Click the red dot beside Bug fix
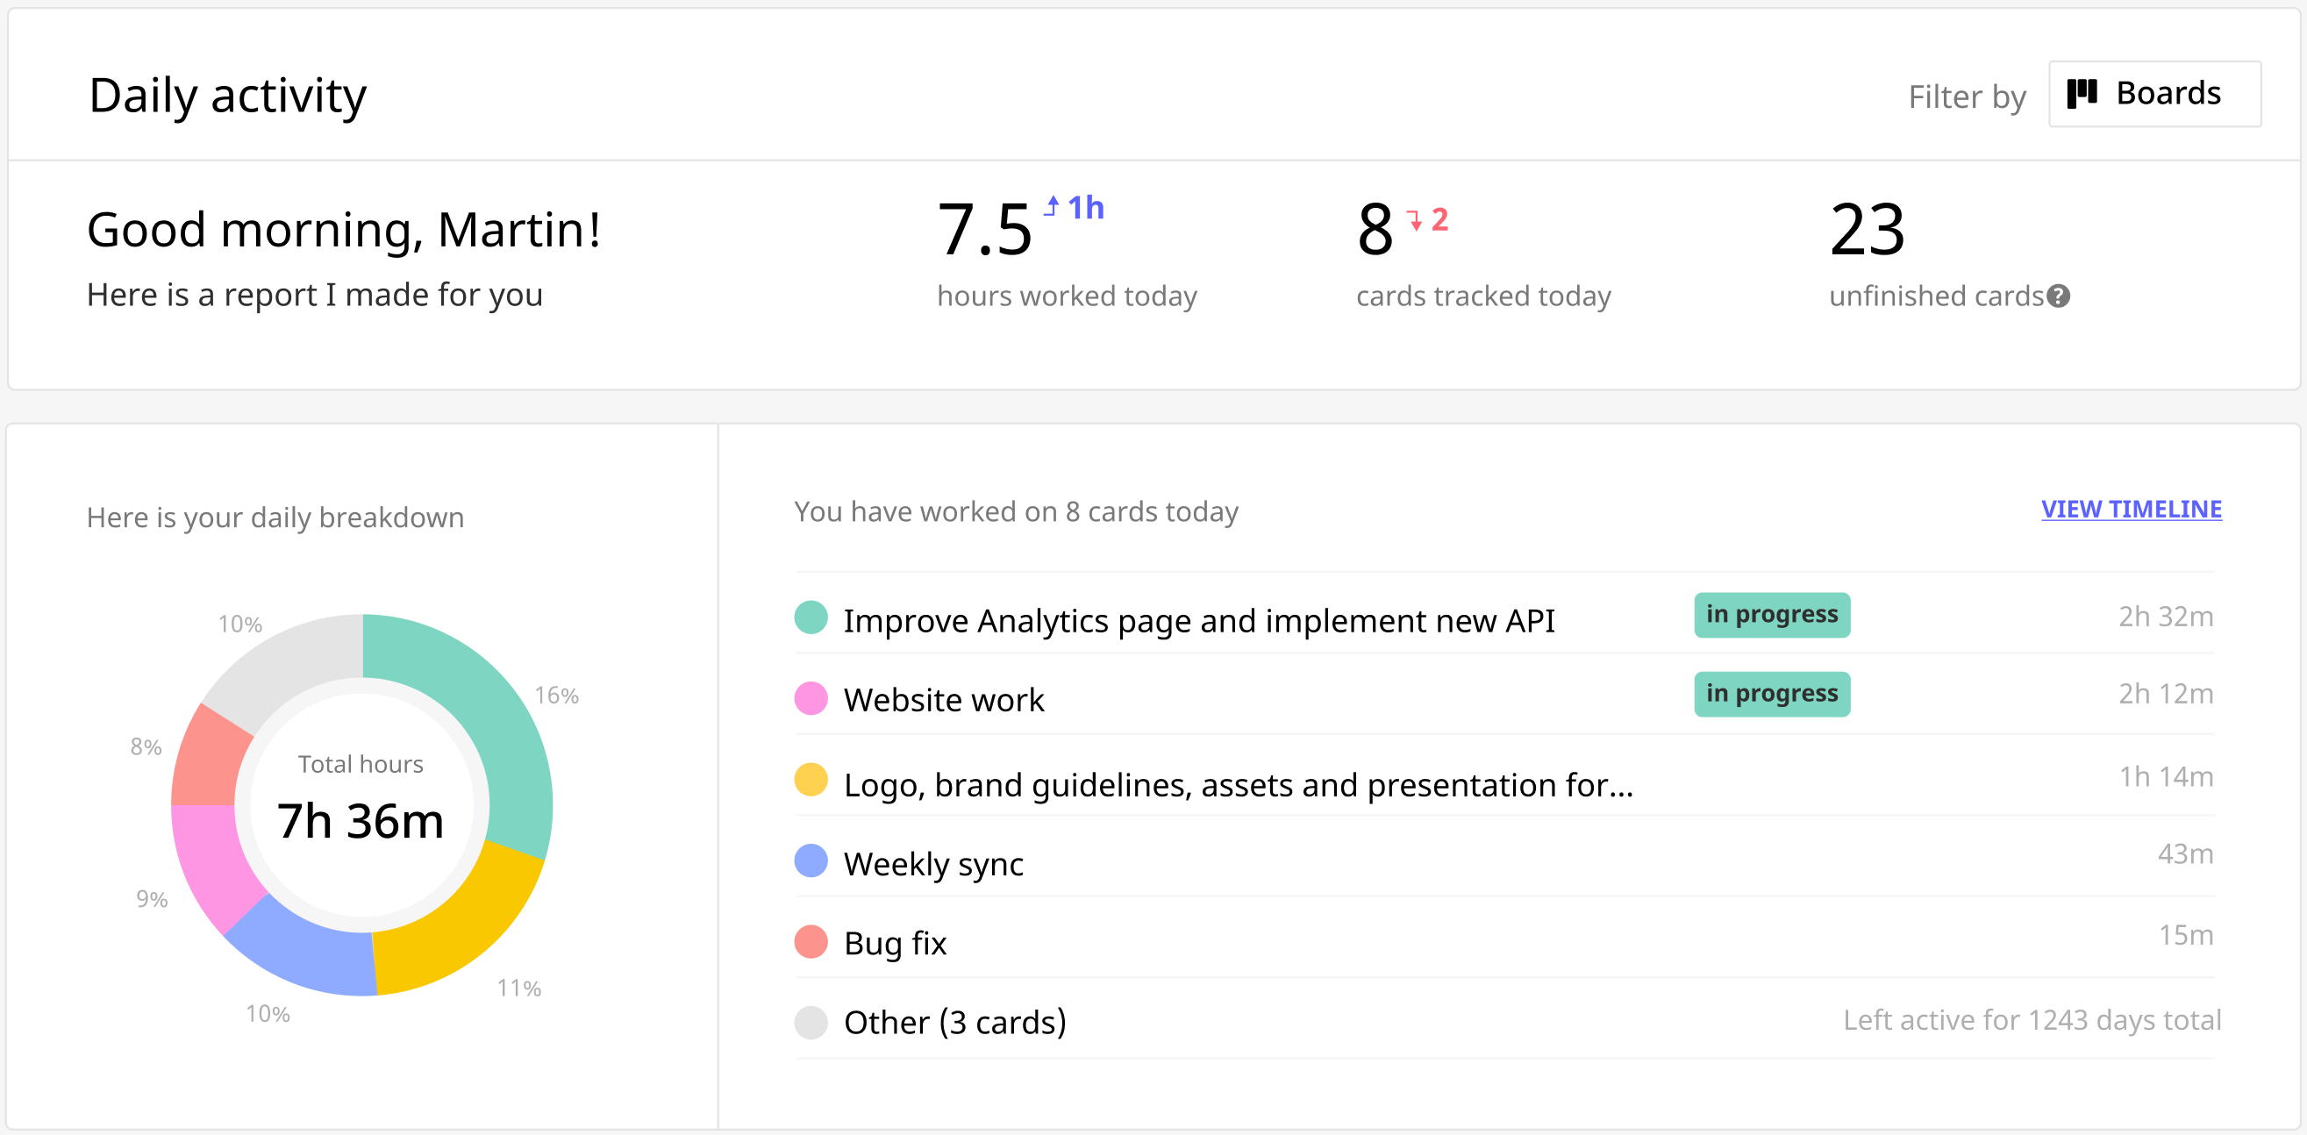This screenshot has width=2307, height=1135. (811, 941)
